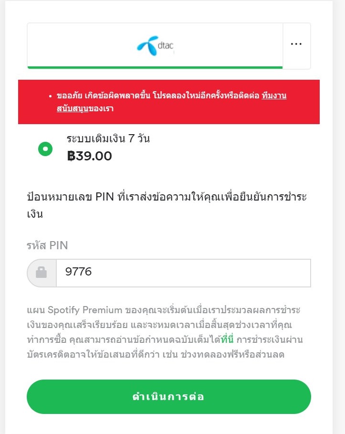
Task: Select the ระบบเติมเงิน 7 วัน radio button
Action: [x=45, y=148]
